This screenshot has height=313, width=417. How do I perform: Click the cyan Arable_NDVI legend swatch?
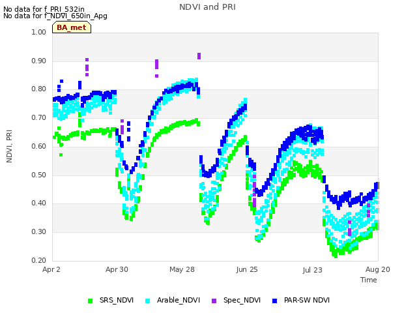[148, 301]
